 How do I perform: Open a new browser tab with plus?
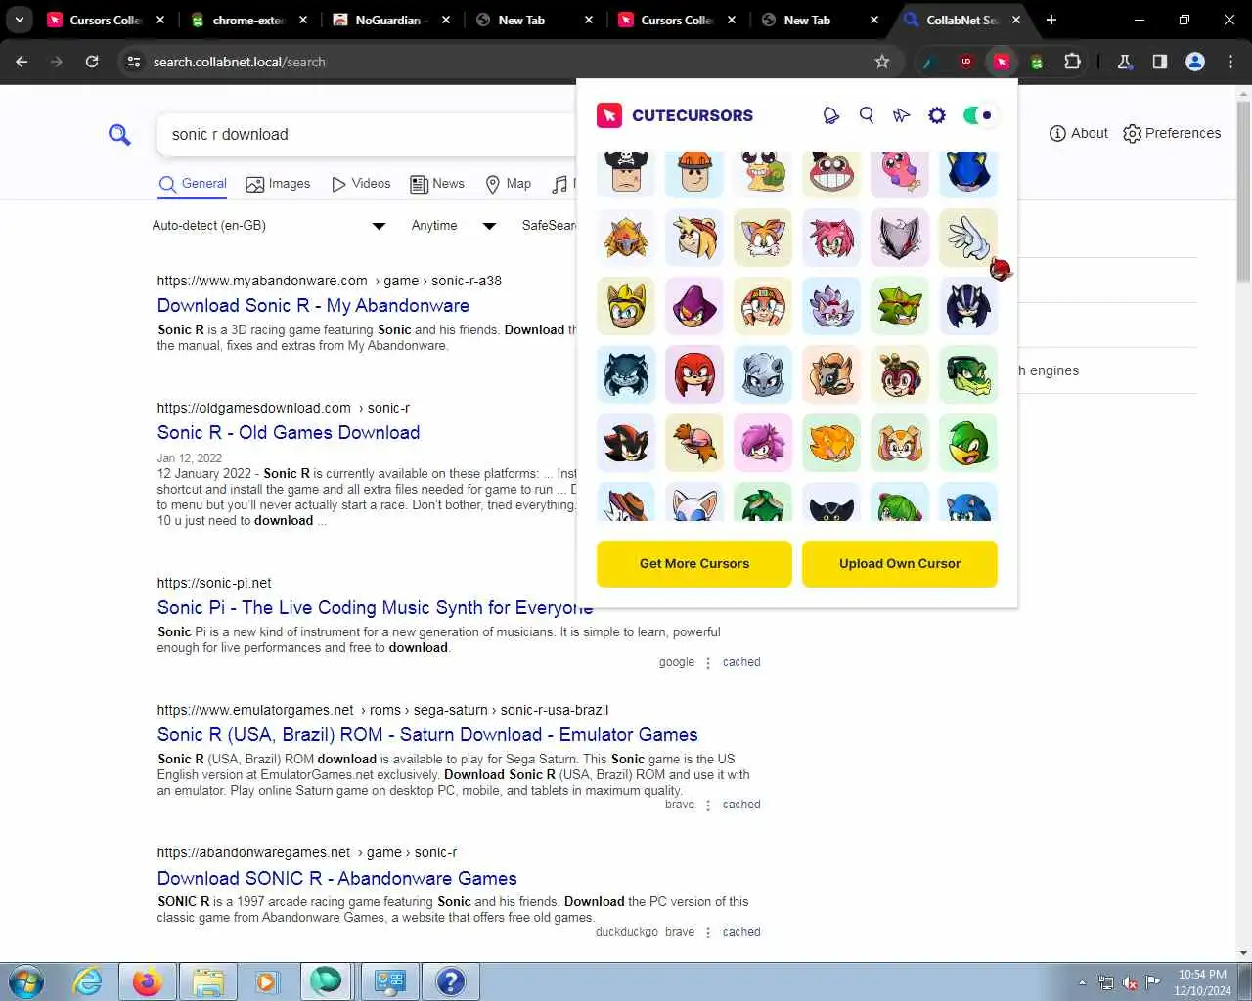1051,20
